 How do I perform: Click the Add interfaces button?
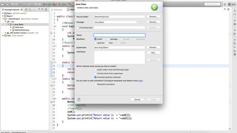(153, 53)
